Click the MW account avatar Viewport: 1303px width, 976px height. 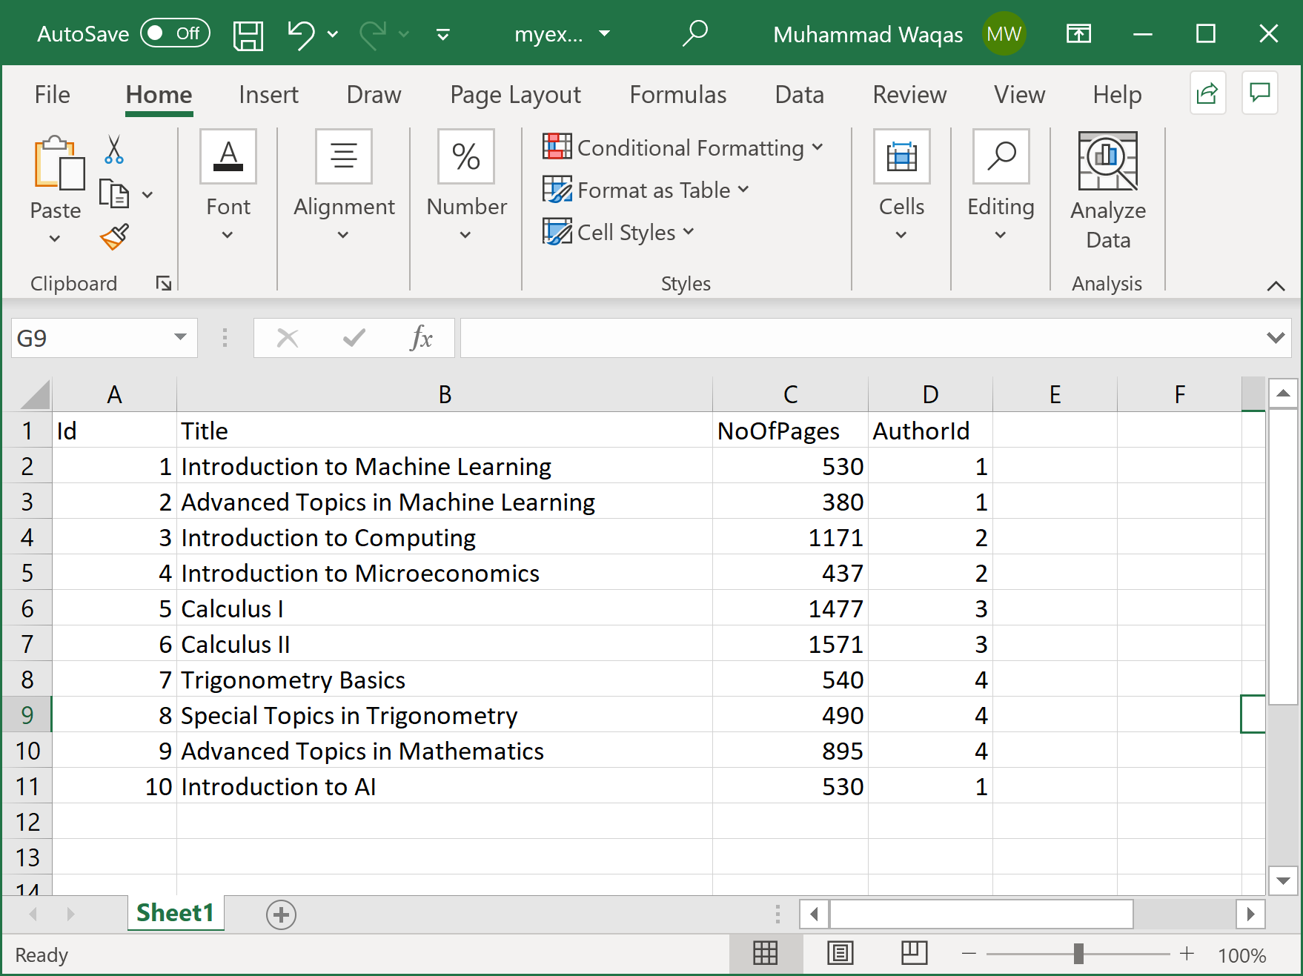1004,33
